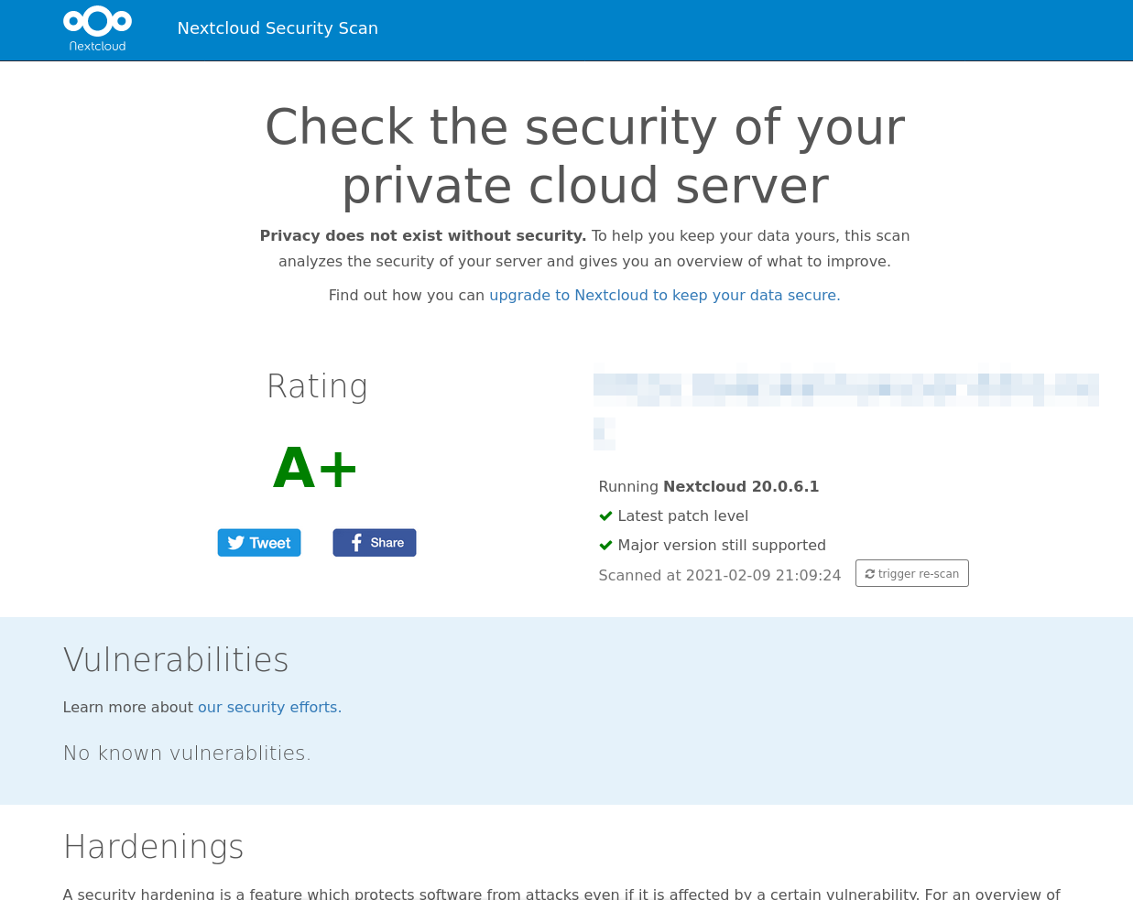Click the blurred scanned server address

844,390
